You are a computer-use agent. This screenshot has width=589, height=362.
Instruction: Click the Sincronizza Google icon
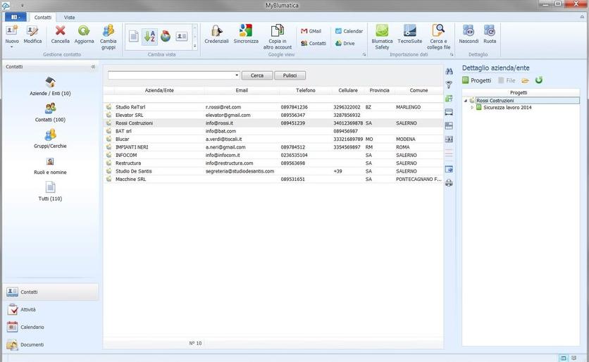click(x=246, y=32)
